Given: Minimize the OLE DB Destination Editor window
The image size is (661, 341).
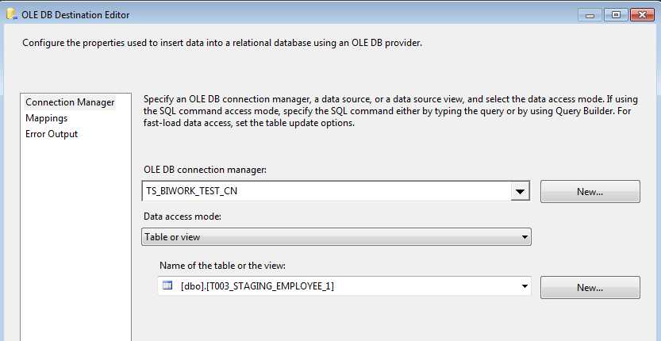Looking at the screenshot, I should (x=591, y=14).
